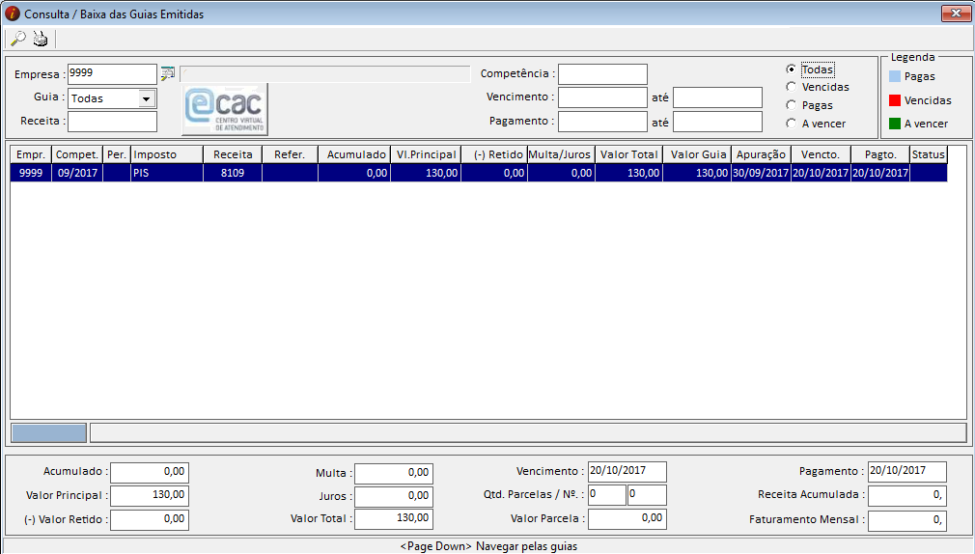Click the magnifier search icon in toolbar
975x554 pixels.
coord(18,39)
